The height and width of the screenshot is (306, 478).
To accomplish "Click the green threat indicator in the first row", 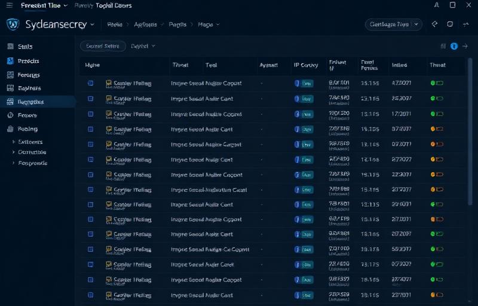I will (x=436, y=84).
